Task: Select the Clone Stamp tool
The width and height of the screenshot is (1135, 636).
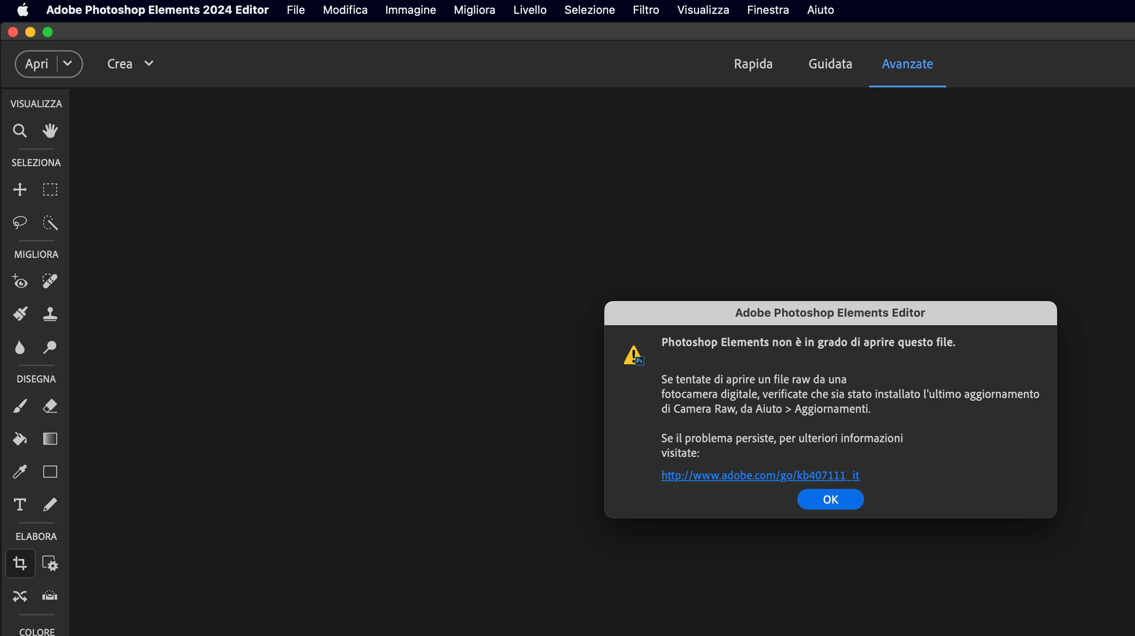Action: (x=50, y=314)
